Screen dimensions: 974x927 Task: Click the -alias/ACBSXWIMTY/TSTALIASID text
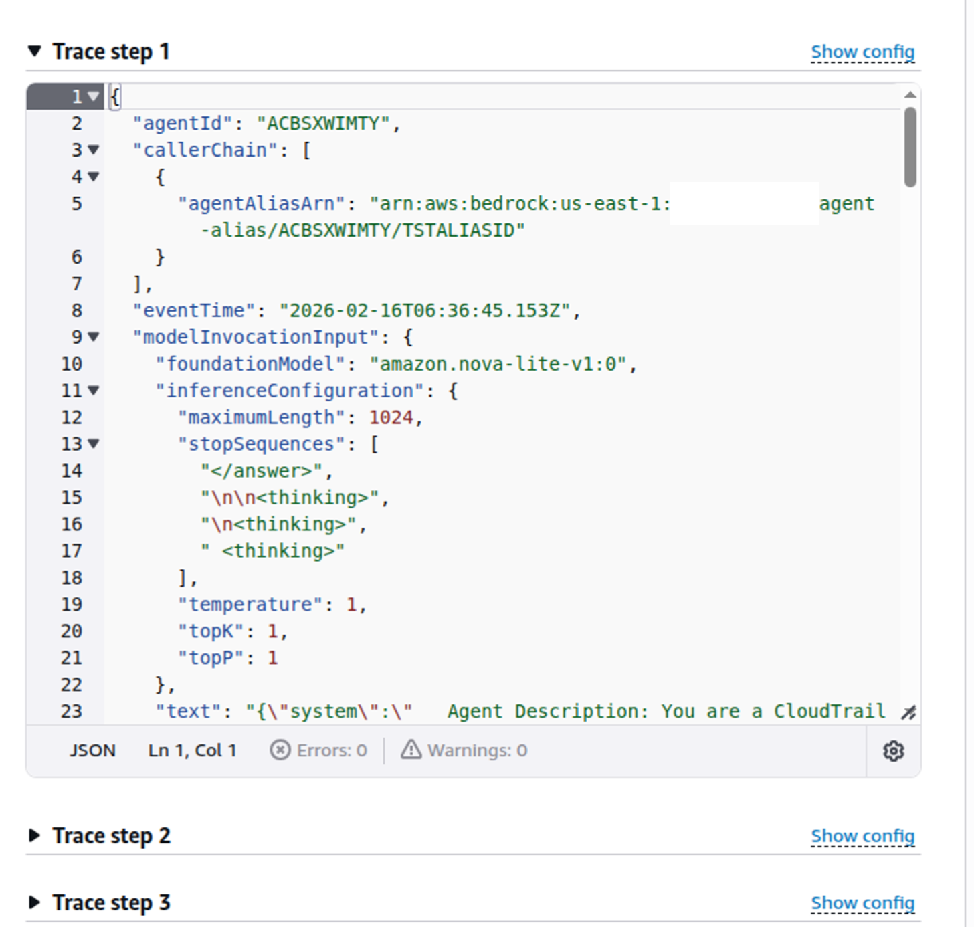click(363, 231)
